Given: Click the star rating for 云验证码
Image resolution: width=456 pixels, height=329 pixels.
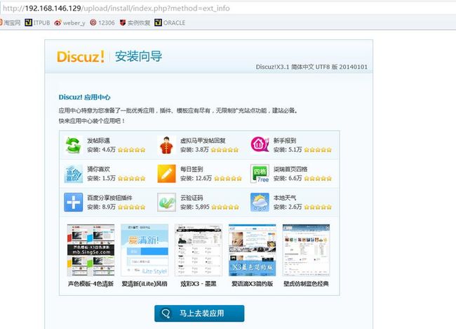Looking at the screenshot, I should (x=225, y=207).
